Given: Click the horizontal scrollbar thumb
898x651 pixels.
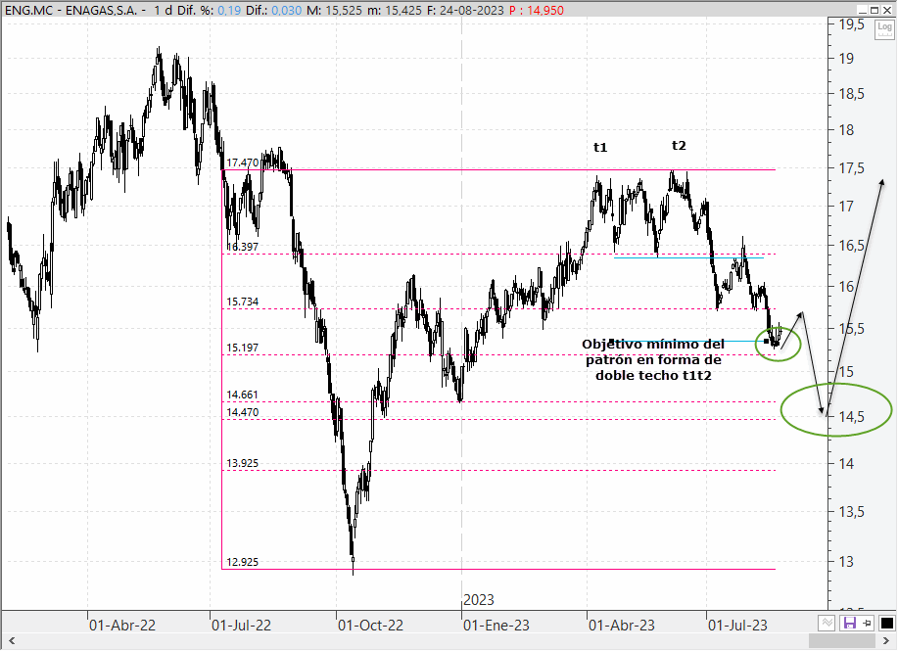Looking at the screenshot, I should point(842,641).
